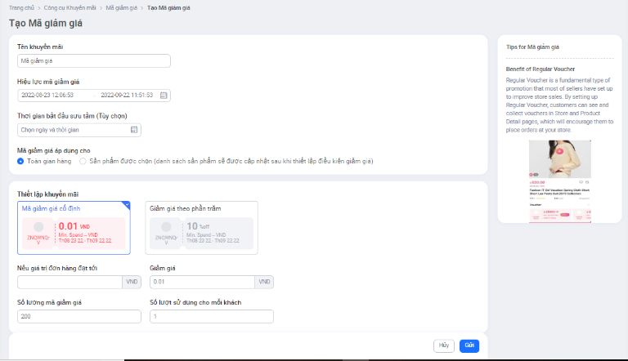The image size is (628, 361).
Task: Select 'Toàn gian hàng' radio option
Action: coord(20,161)
